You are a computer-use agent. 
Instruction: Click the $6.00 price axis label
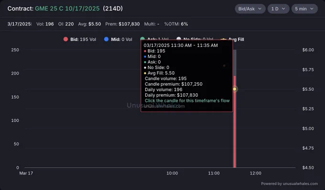point(308,50)
